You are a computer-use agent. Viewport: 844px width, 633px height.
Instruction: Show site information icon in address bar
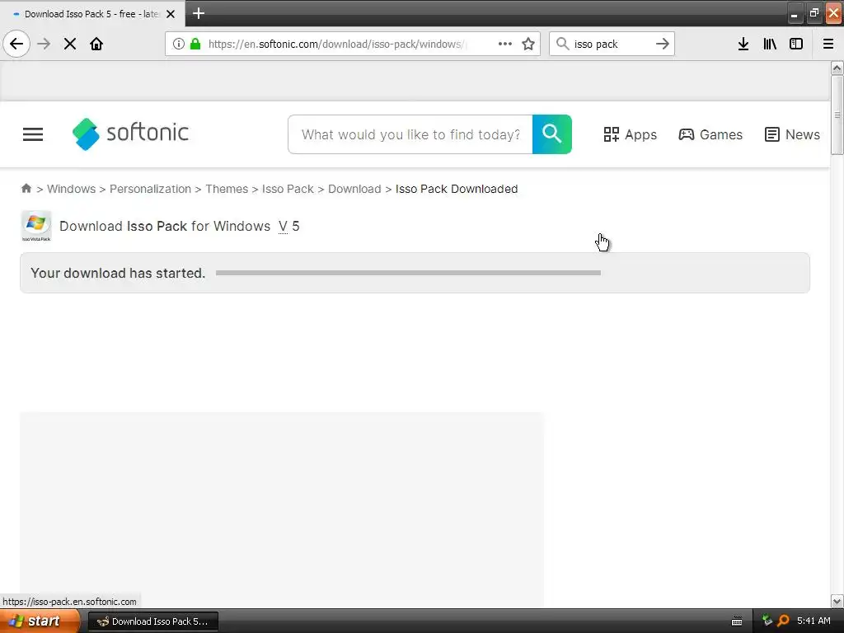point(179,44)
